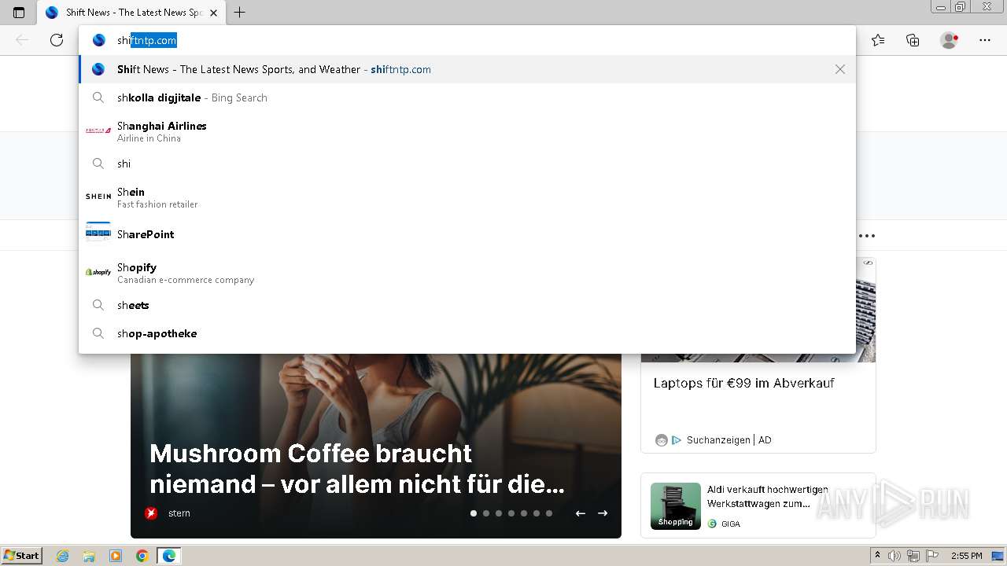Open the Favorites star icon
1007x566 pixels.
pos(878,40)
